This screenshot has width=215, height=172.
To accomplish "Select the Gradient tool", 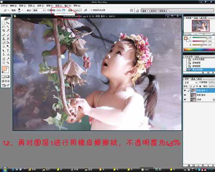I will pos(8,43).
